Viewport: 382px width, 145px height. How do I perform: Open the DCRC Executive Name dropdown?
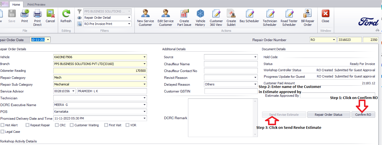click(x=145, y=105)
